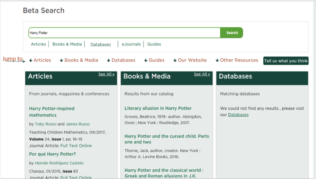Click 'Chasqui, 01/2015, Issue 83' citation text
This screenshot has width=316, height=179.
pos(53,171)
